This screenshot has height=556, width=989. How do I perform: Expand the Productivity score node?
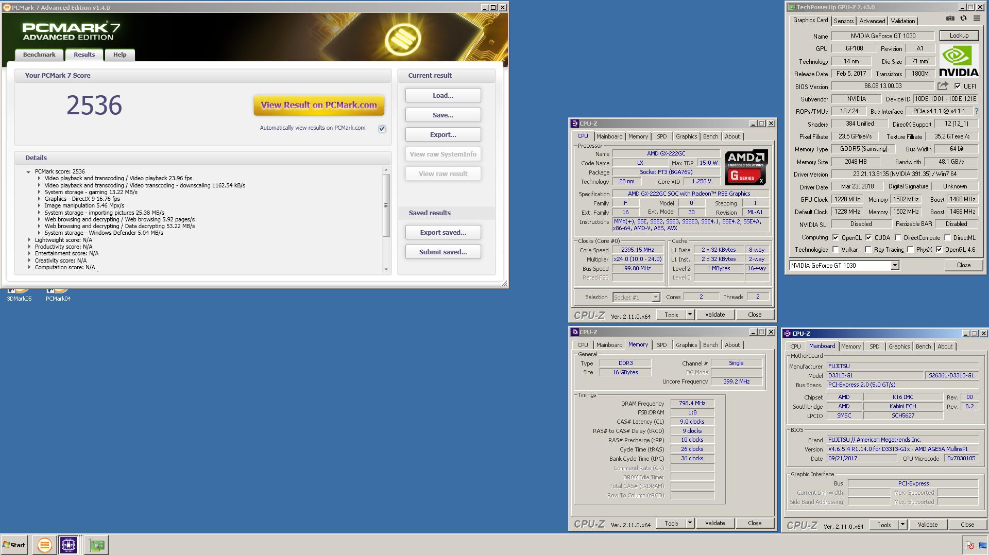tap(29, 247)
